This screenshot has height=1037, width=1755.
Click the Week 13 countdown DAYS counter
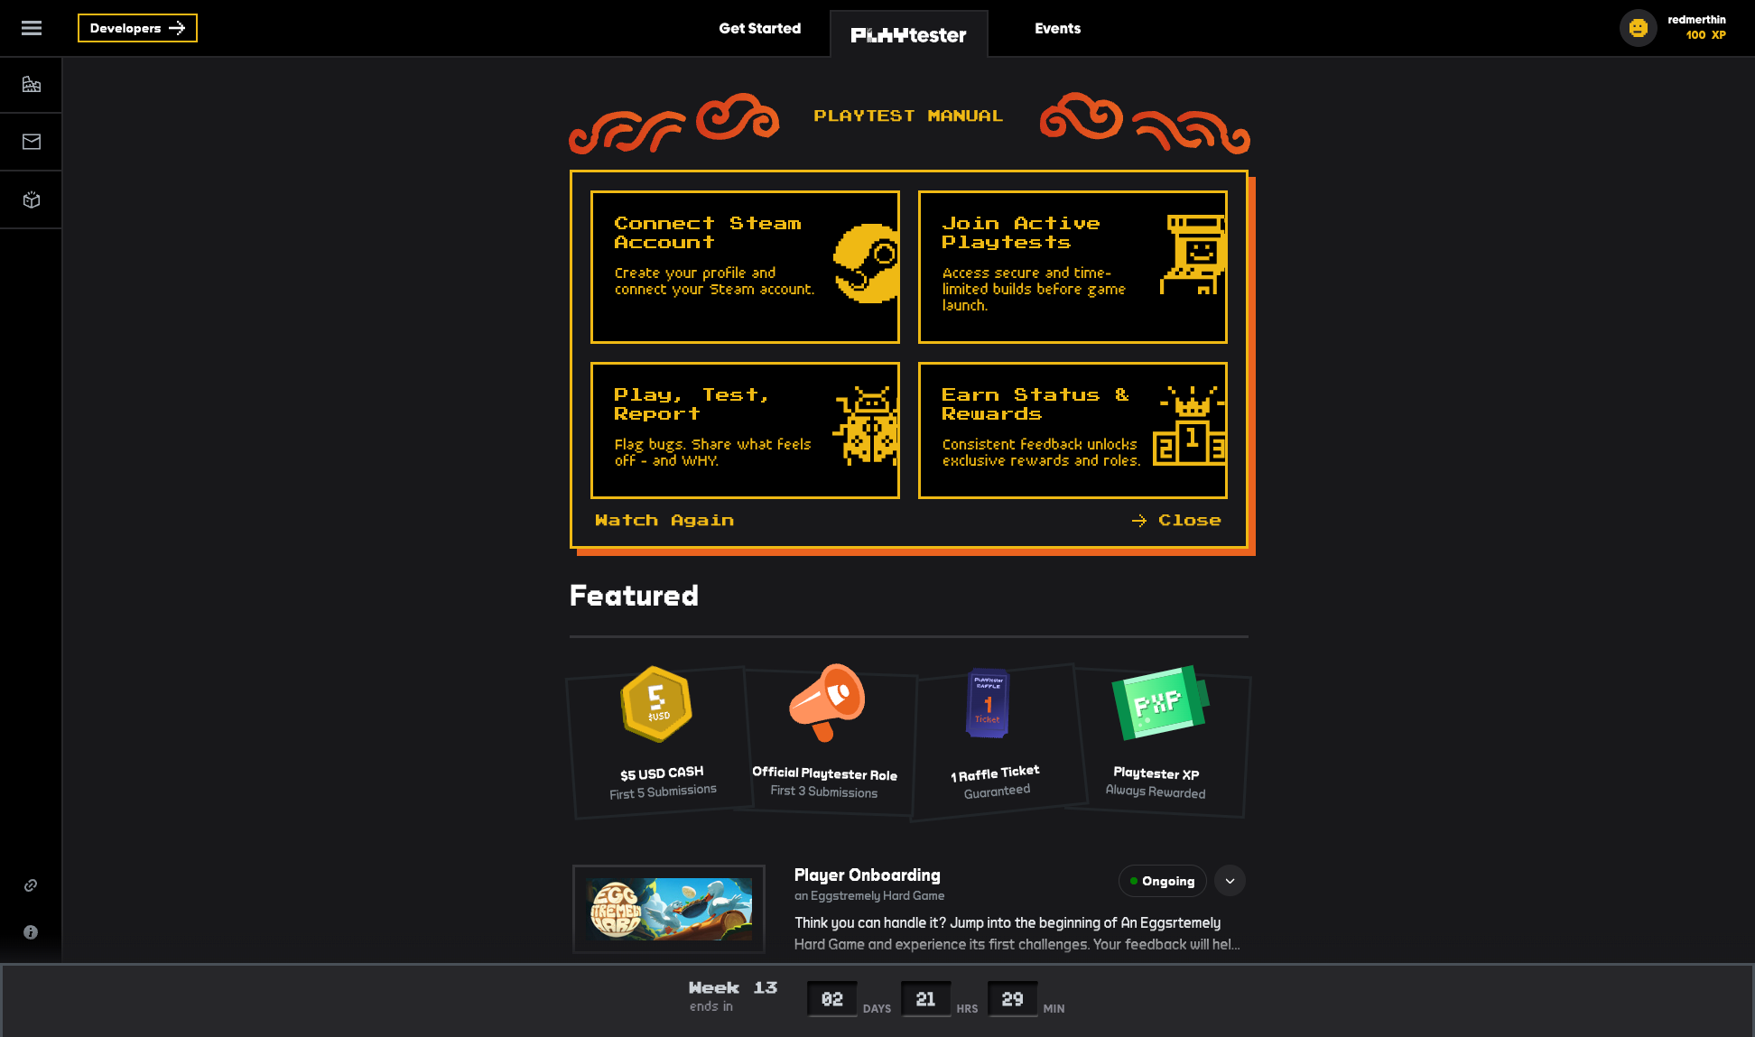click(x=831, y=998)
